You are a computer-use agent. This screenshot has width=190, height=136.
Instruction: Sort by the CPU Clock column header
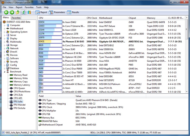92,18
